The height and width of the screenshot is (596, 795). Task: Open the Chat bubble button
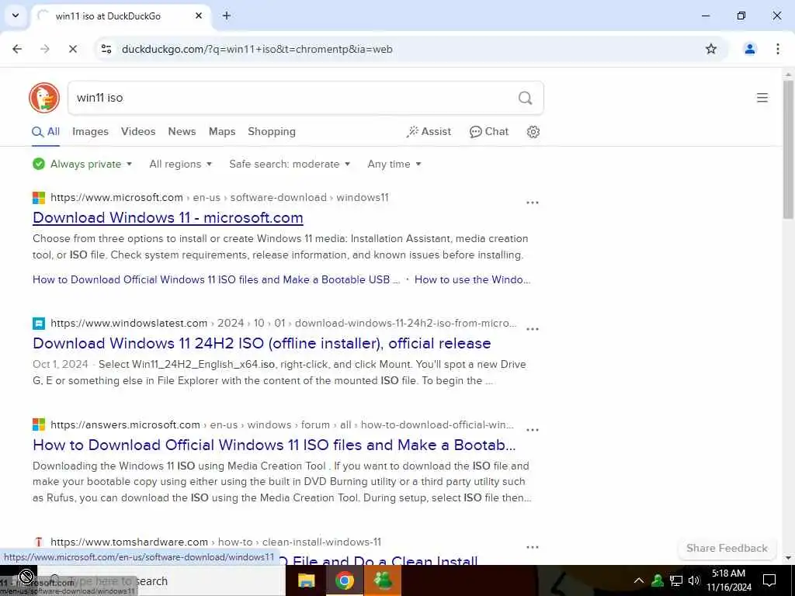[x=489, y=132]
